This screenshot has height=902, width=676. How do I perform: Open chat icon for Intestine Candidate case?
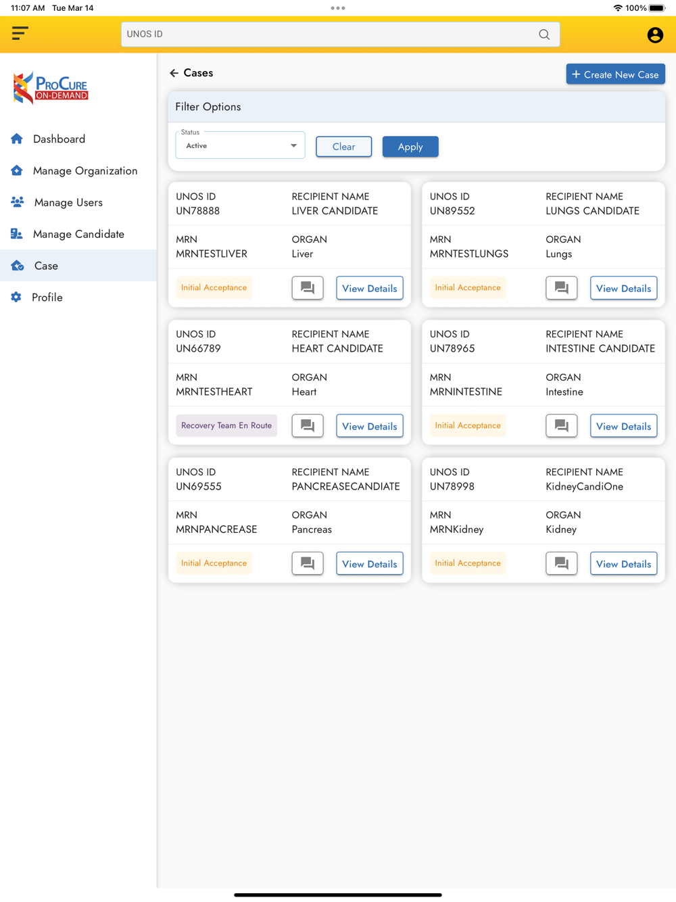click(561, 426)
